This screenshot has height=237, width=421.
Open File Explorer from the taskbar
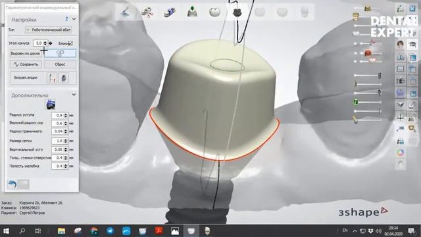pyautogui.click(x=61, y=231)
